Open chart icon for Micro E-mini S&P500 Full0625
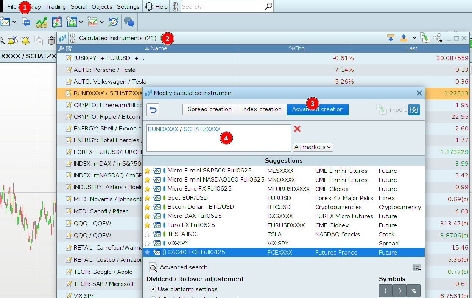 tap(157, 171)
